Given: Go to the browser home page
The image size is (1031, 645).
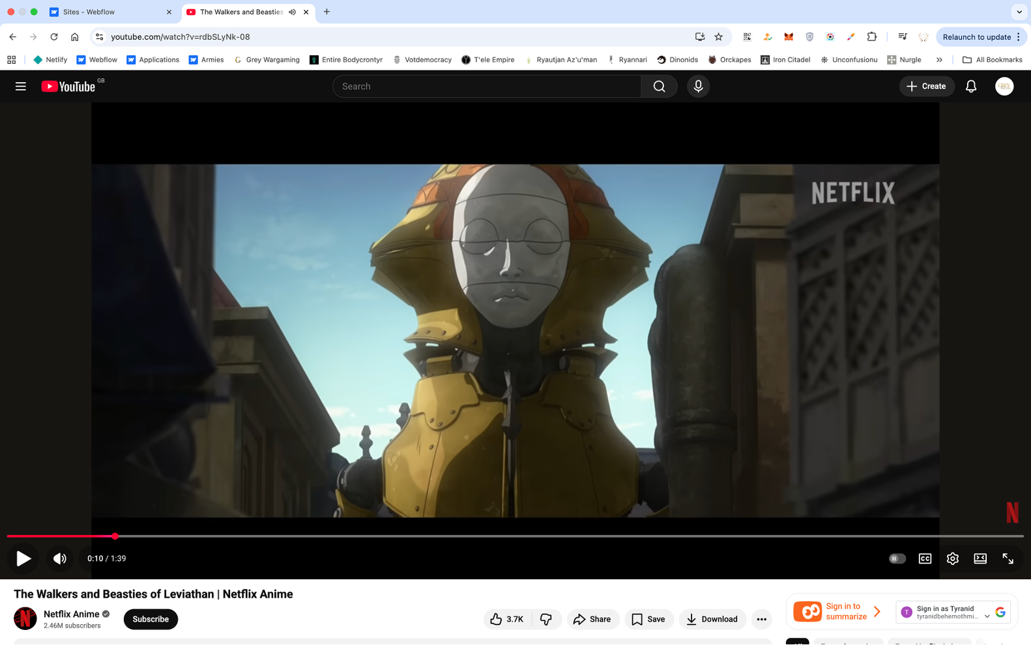Looking at the screenshot, I should click(x=75, y=37).
